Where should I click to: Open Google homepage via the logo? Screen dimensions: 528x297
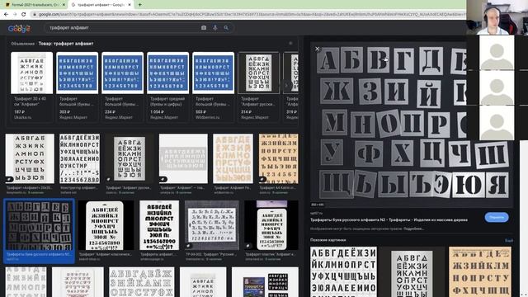pyautogui.click(x=19, y=29)
